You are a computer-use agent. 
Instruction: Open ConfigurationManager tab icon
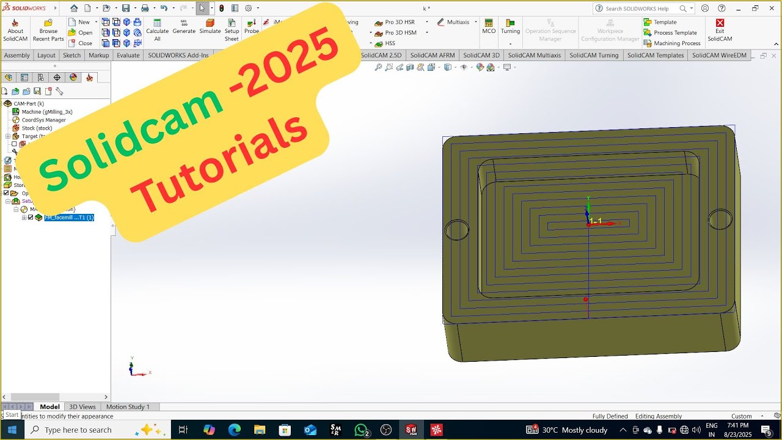click(40, 78)
